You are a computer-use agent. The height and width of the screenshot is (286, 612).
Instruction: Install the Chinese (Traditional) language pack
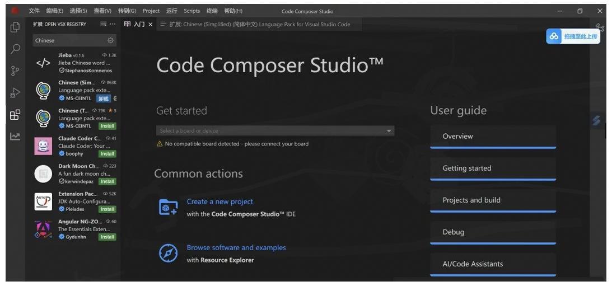(x=108, y=126)
